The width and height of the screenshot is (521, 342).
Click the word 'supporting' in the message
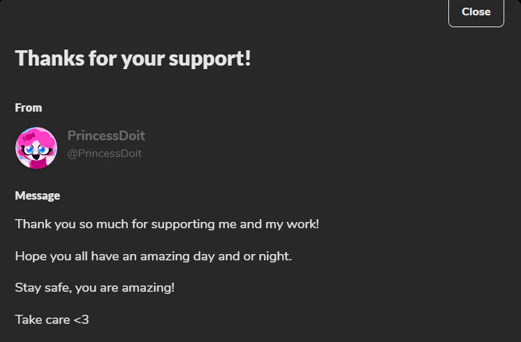(183, 225)
